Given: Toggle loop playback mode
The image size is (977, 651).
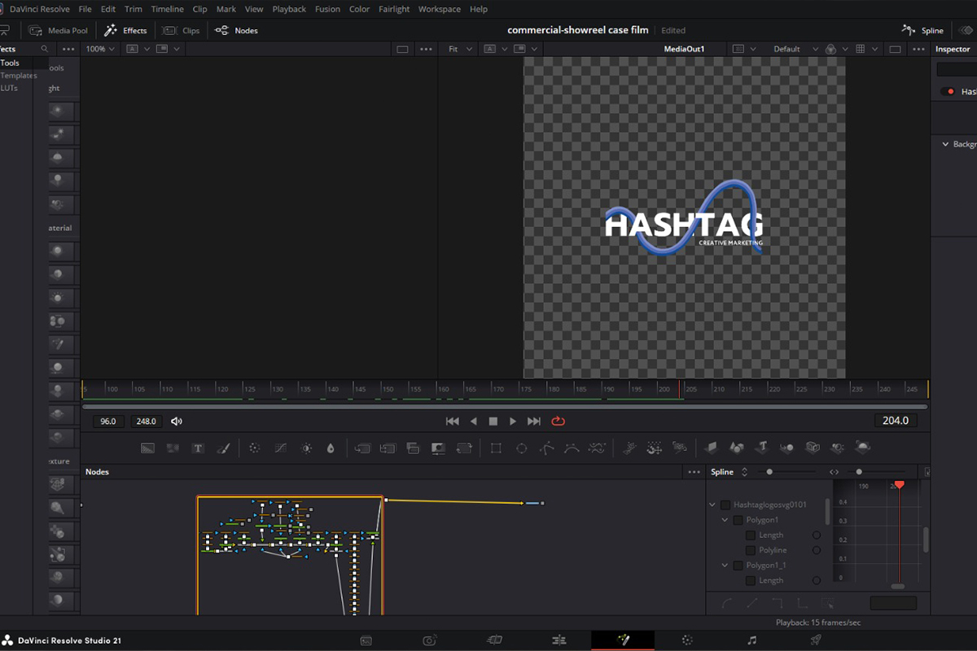Looking at the screenshot, I should tap(558, 422).
